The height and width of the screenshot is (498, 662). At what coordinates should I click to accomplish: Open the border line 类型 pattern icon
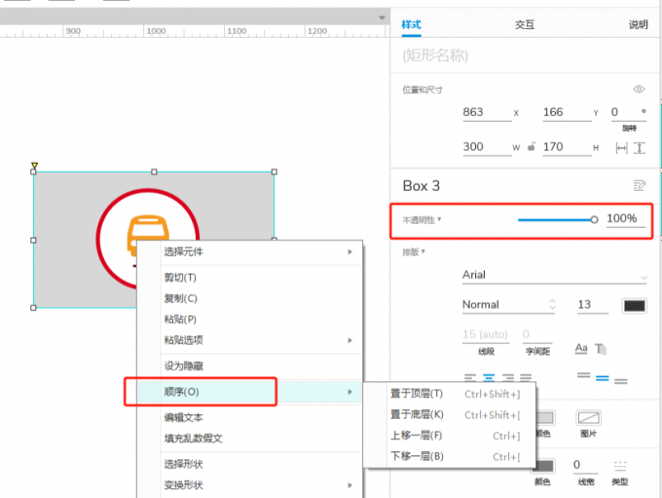point(620,466)
